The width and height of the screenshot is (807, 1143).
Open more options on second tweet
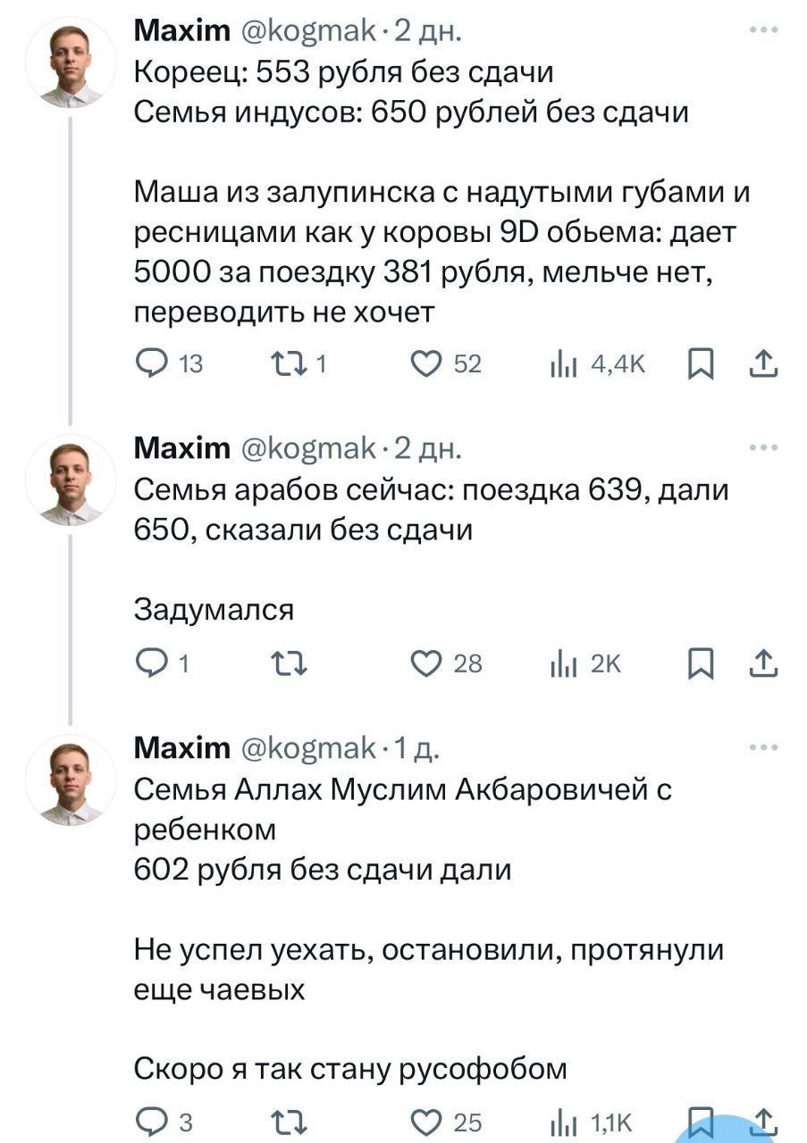pos(762,449)
